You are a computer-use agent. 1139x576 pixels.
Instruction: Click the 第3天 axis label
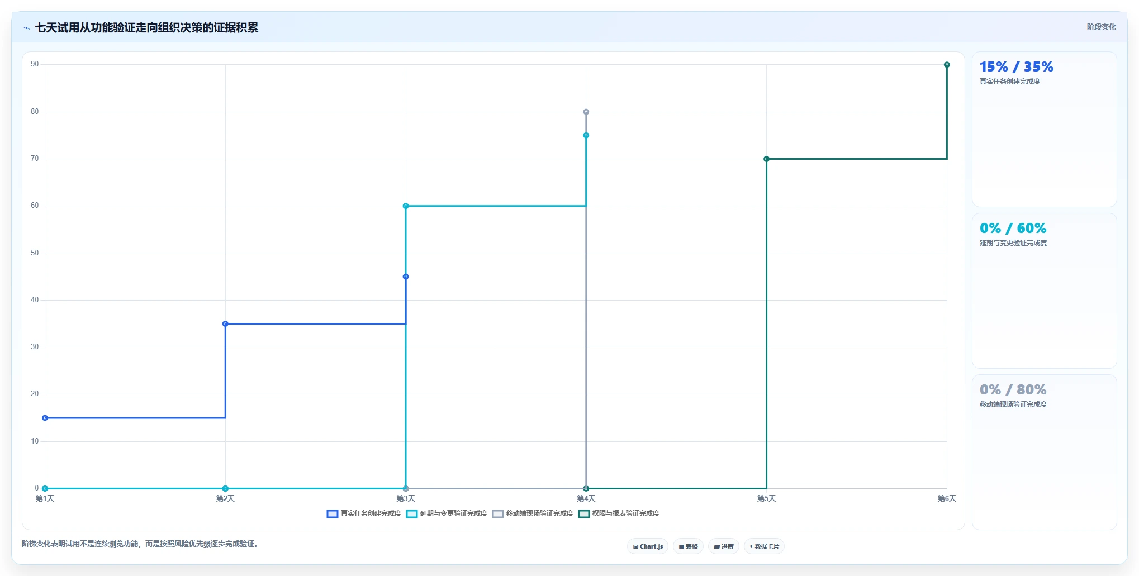(406, 498)
